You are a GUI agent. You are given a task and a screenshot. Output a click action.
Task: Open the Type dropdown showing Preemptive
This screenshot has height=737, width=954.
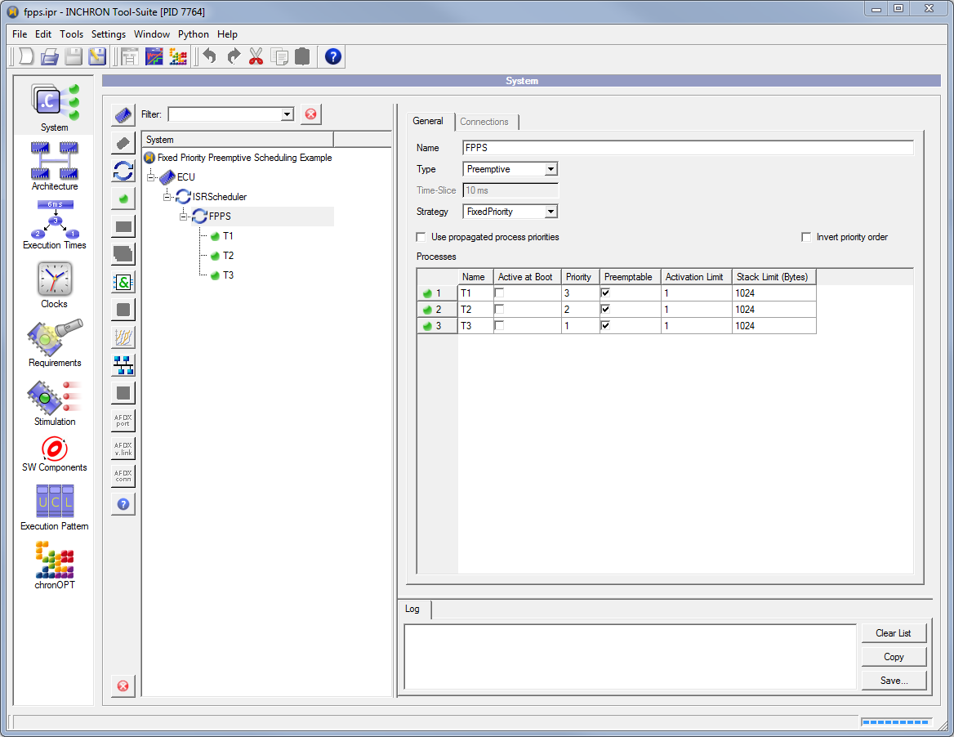coord(550,169)
